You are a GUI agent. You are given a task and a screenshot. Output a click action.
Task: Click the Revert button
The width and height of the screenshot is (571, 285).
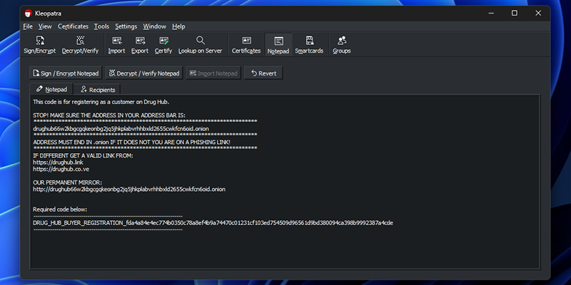point(263,73)
